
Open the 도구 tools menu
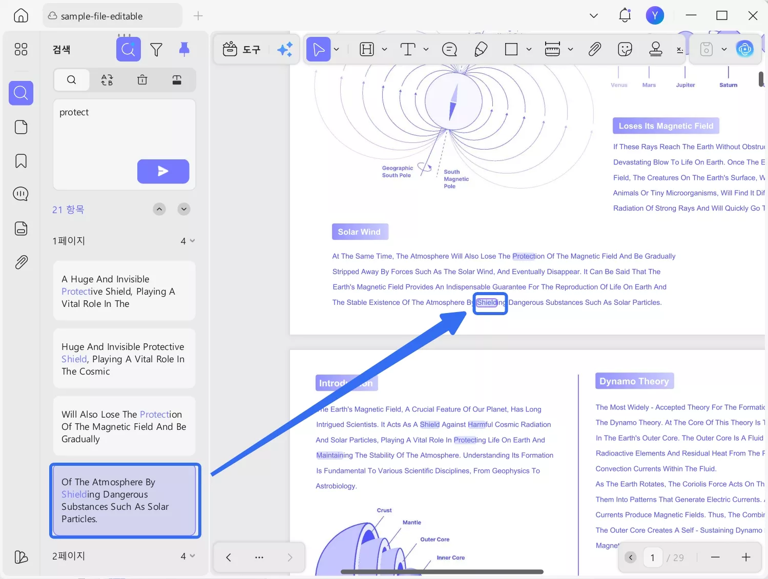pyautogui.click(x=242, y=49)
